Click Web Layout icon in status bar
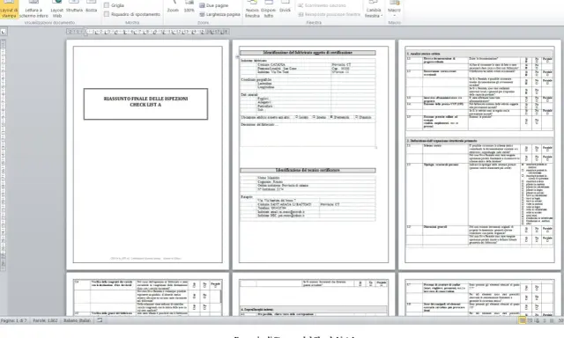 (x=537, y=320)
